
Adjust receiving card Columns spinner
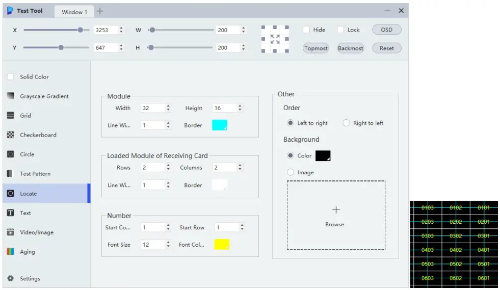[x=240, y=167]
